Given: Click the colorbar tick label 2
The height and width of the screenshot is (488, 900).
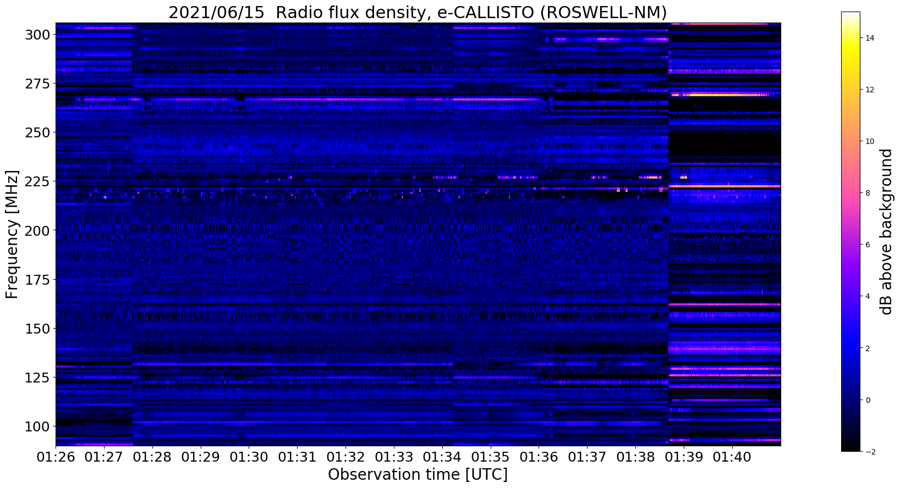Looking at the screenshot, I should pyautogui.click(x=868, y=348).
